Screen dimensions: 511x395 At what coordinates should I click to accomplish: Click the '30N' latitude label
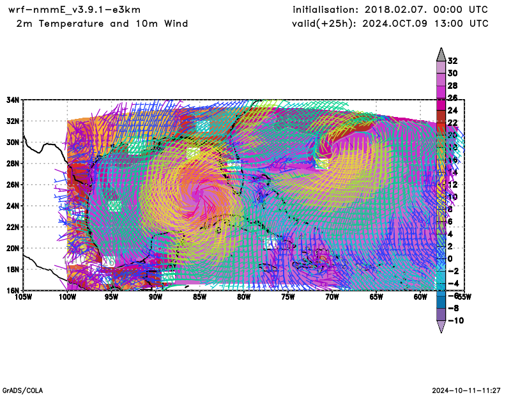13,143
